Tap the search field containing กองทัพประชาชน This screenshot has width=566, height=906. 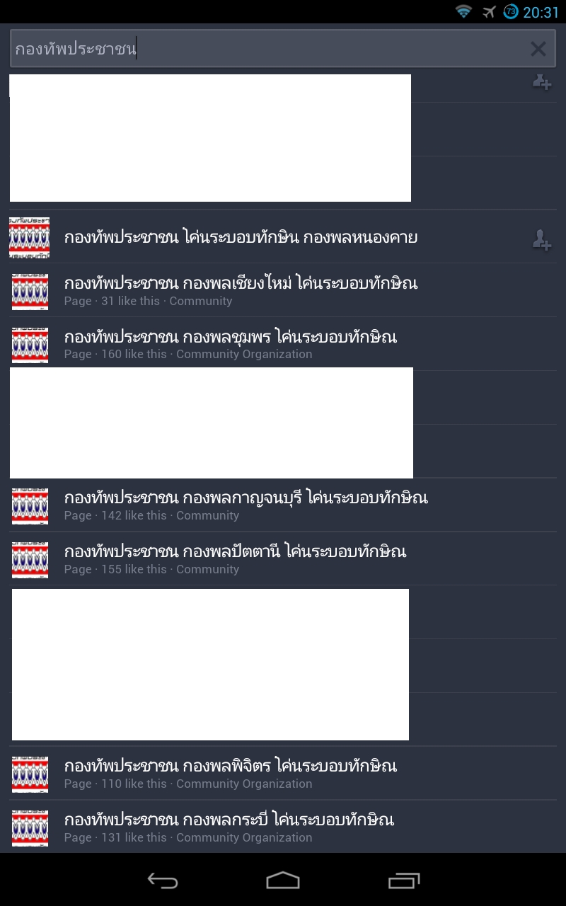pyautogui.click(x=283, y=49)
